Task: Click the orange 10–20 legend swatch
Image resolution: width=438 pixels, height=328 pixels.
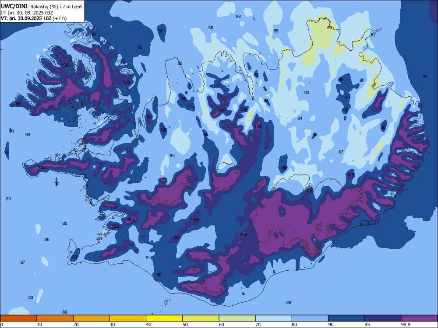Action: [x=55, y=318]
